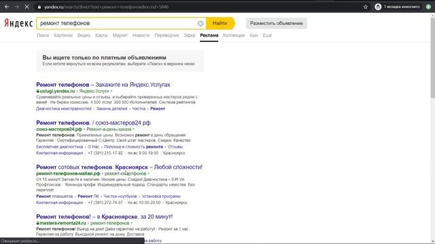
Task: Clear search query with round X icon
Action: click(201, 24)
